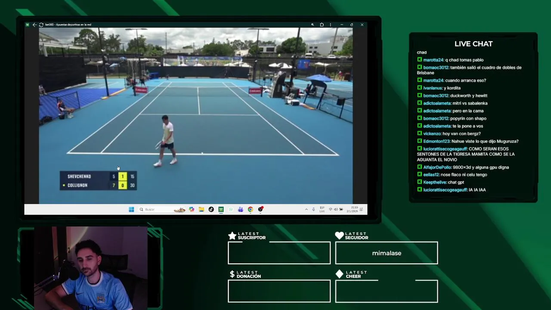Click the Latest Donación dollar icon
This screenshot has height=310, width=551.
click(232, 274)
